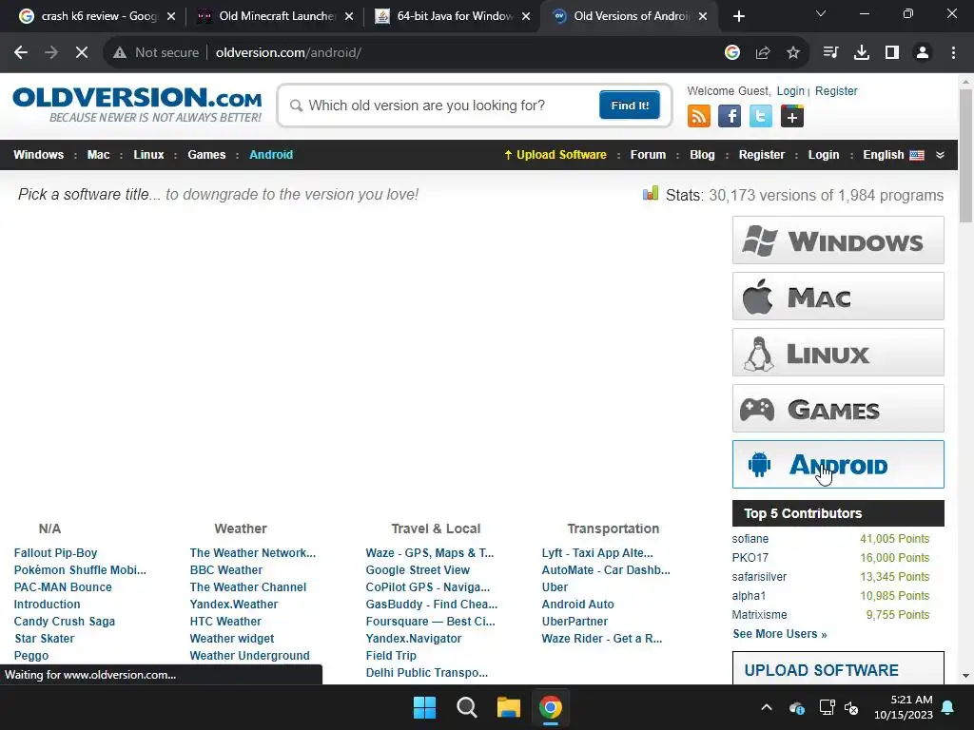Select Mac in the navigation bar
974x730 pixels.
[x=98, y=155]
